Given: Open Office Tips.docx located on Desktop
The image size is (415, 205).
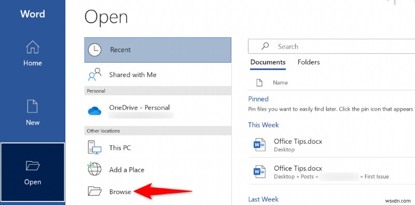Looking at the screenshot, I should coord(331,144).
